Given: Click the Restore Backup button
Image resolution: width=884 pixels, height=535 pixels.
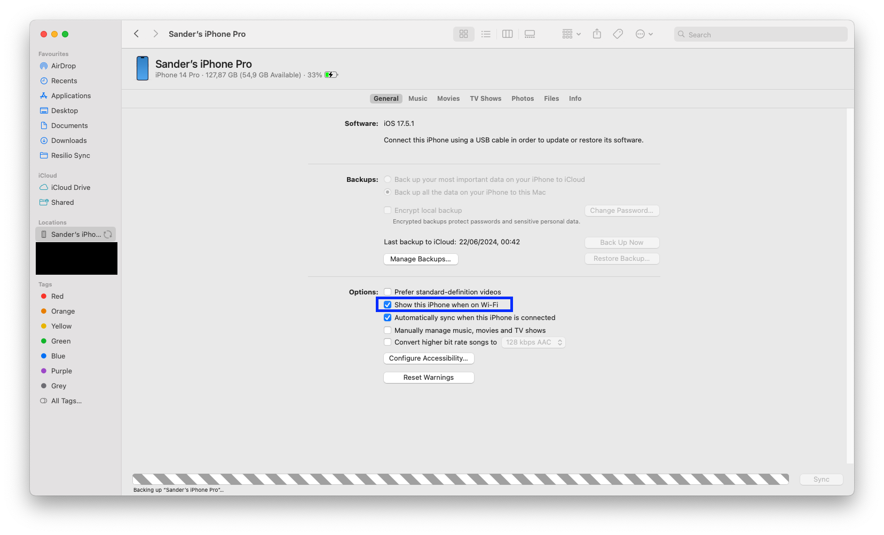Looking at the screenshot, I should tap(622, 259).
